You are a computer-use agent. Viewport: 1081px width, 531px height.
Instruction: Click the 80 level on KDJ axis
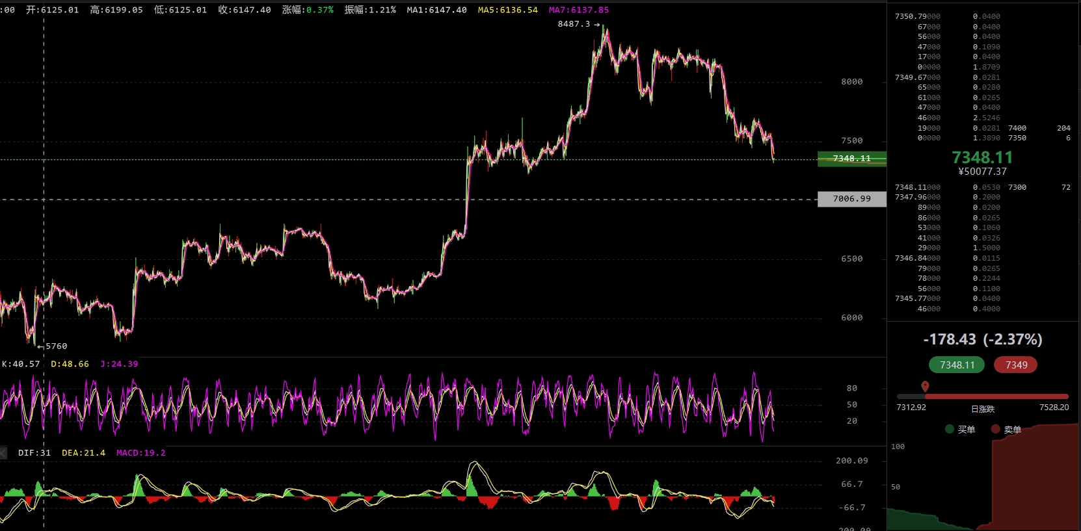pyautogui.click(x=852, y=388)
